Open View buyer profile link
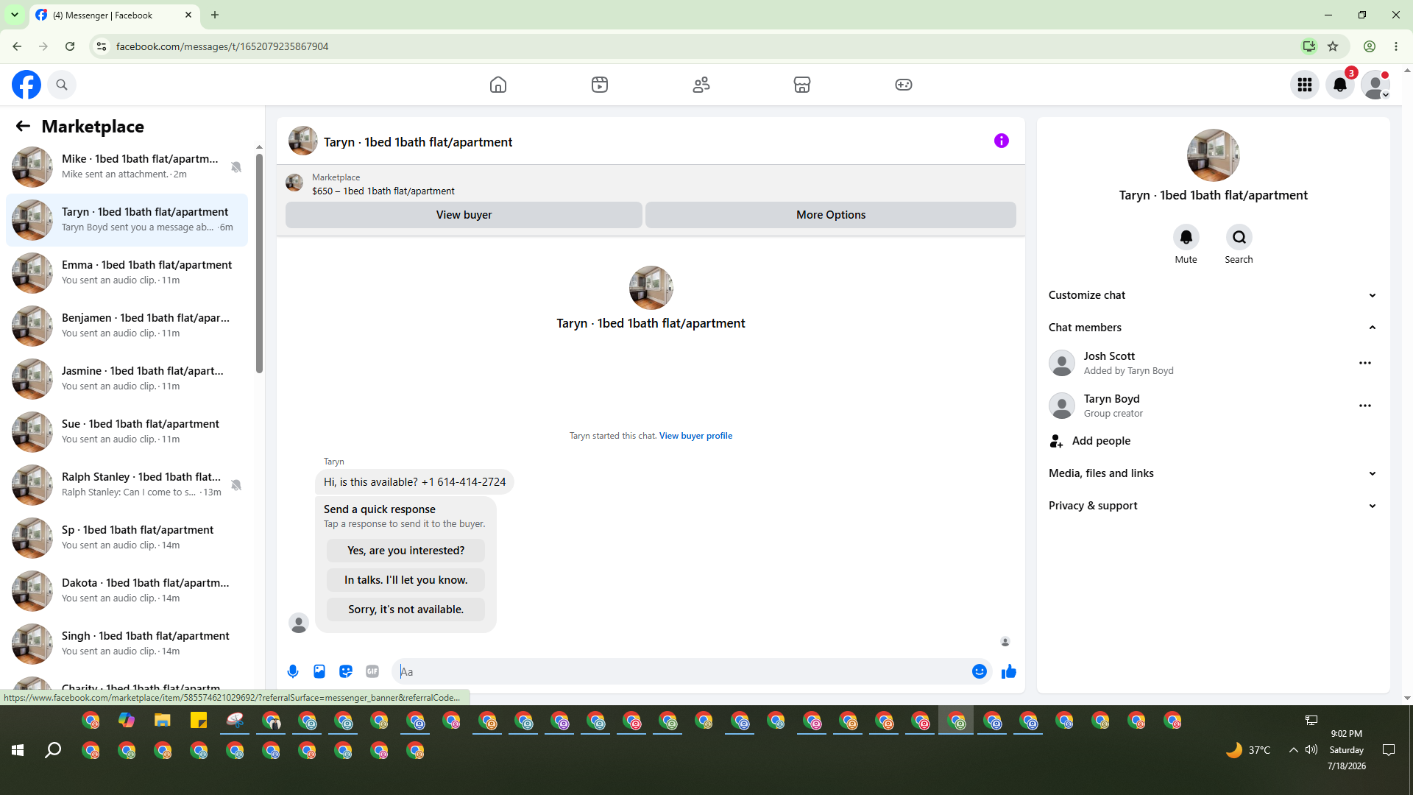 tap(695, 436)
